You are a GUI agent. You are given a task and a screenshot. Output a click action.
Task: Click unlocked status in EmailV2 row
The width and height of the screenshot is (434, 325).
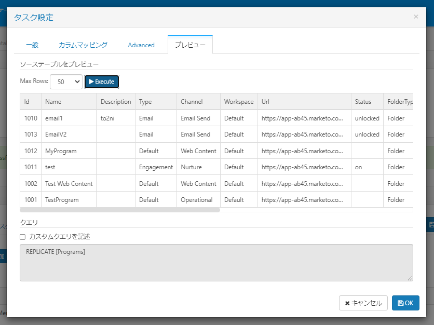click(368, 134)
